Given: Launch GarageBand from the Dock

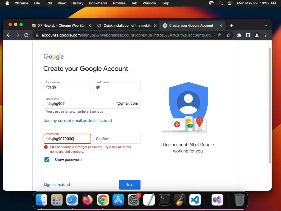Looking at the screenshot, I should tap(180, 200).
